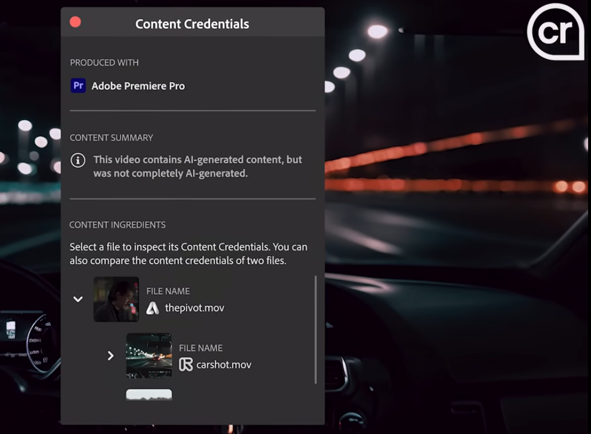The width and height of the screenshot is (591, 434).
Task: Click the CONTENT INGREDIENTS heading
Action: (x=117, y=225)
